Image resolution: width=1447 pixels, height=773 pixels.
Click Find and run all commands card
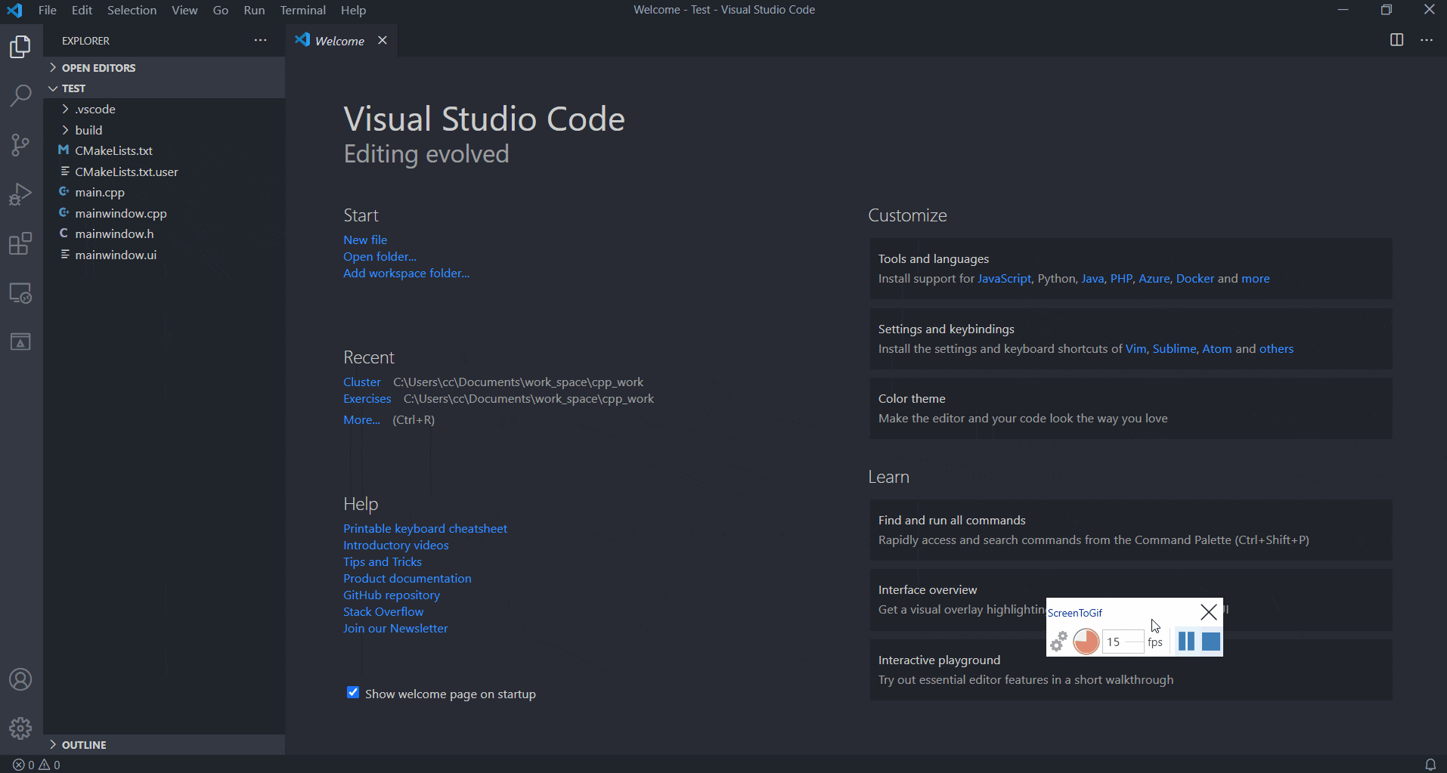1130,530
